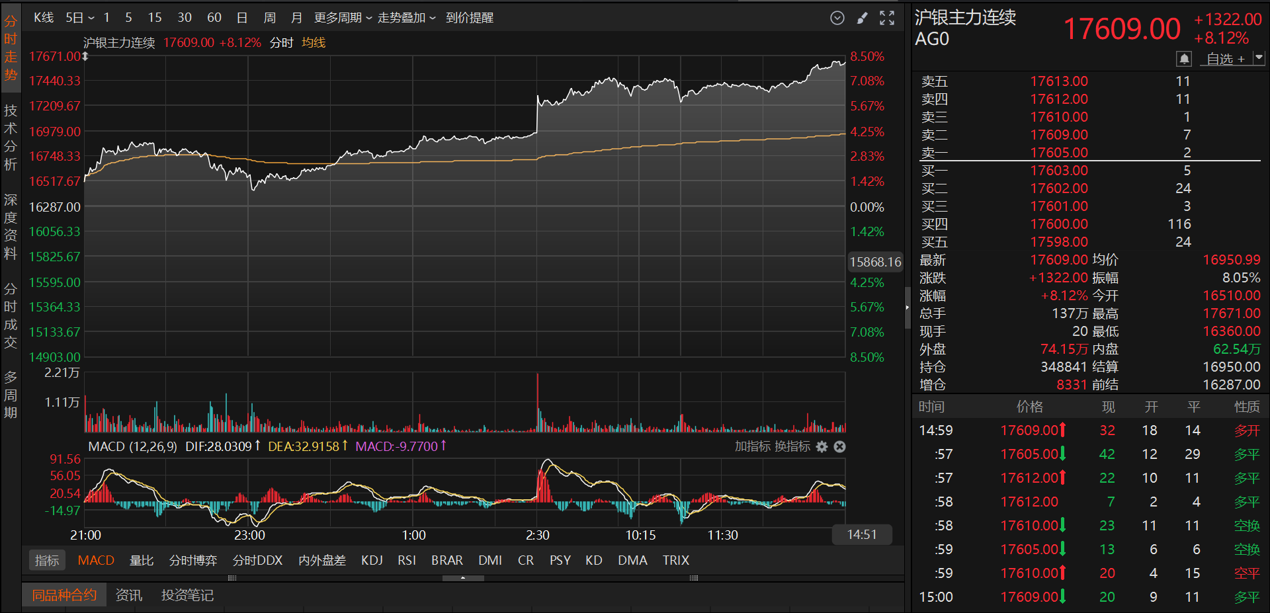Select the CR indicator tab
Image resolution: width=1270 pixels, height=613 pixels.
click(x=526, y=561)
